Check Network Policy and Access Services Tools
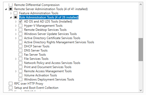Image resolution: width=146 pixels, height=95 pixels. [x=20, y=63]
